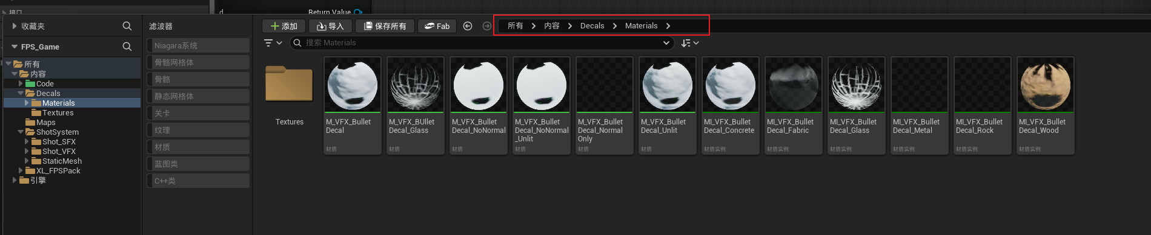Toggle the 骨骼网格体 filter

(x=198, y=62)
